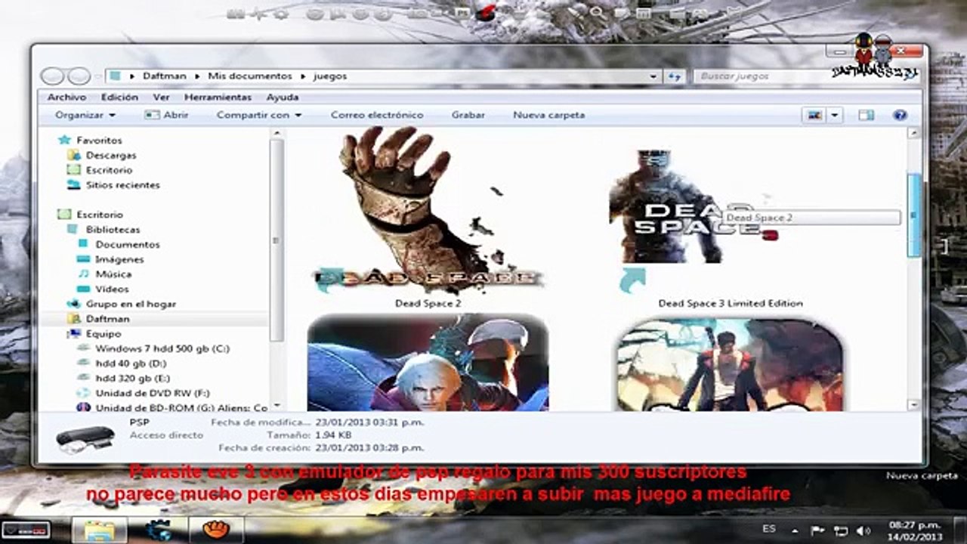The height and width of the screenshot is (544, 967).
Task: Click the file list scroll down arrow
Action: pyautogui.click(x=913, y=405)
